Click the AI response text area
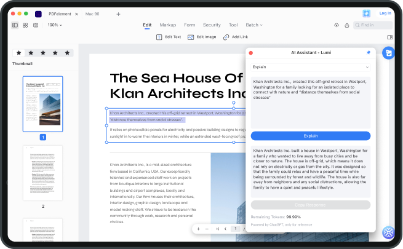The image size is (403, 249). [x=311, y=172]
